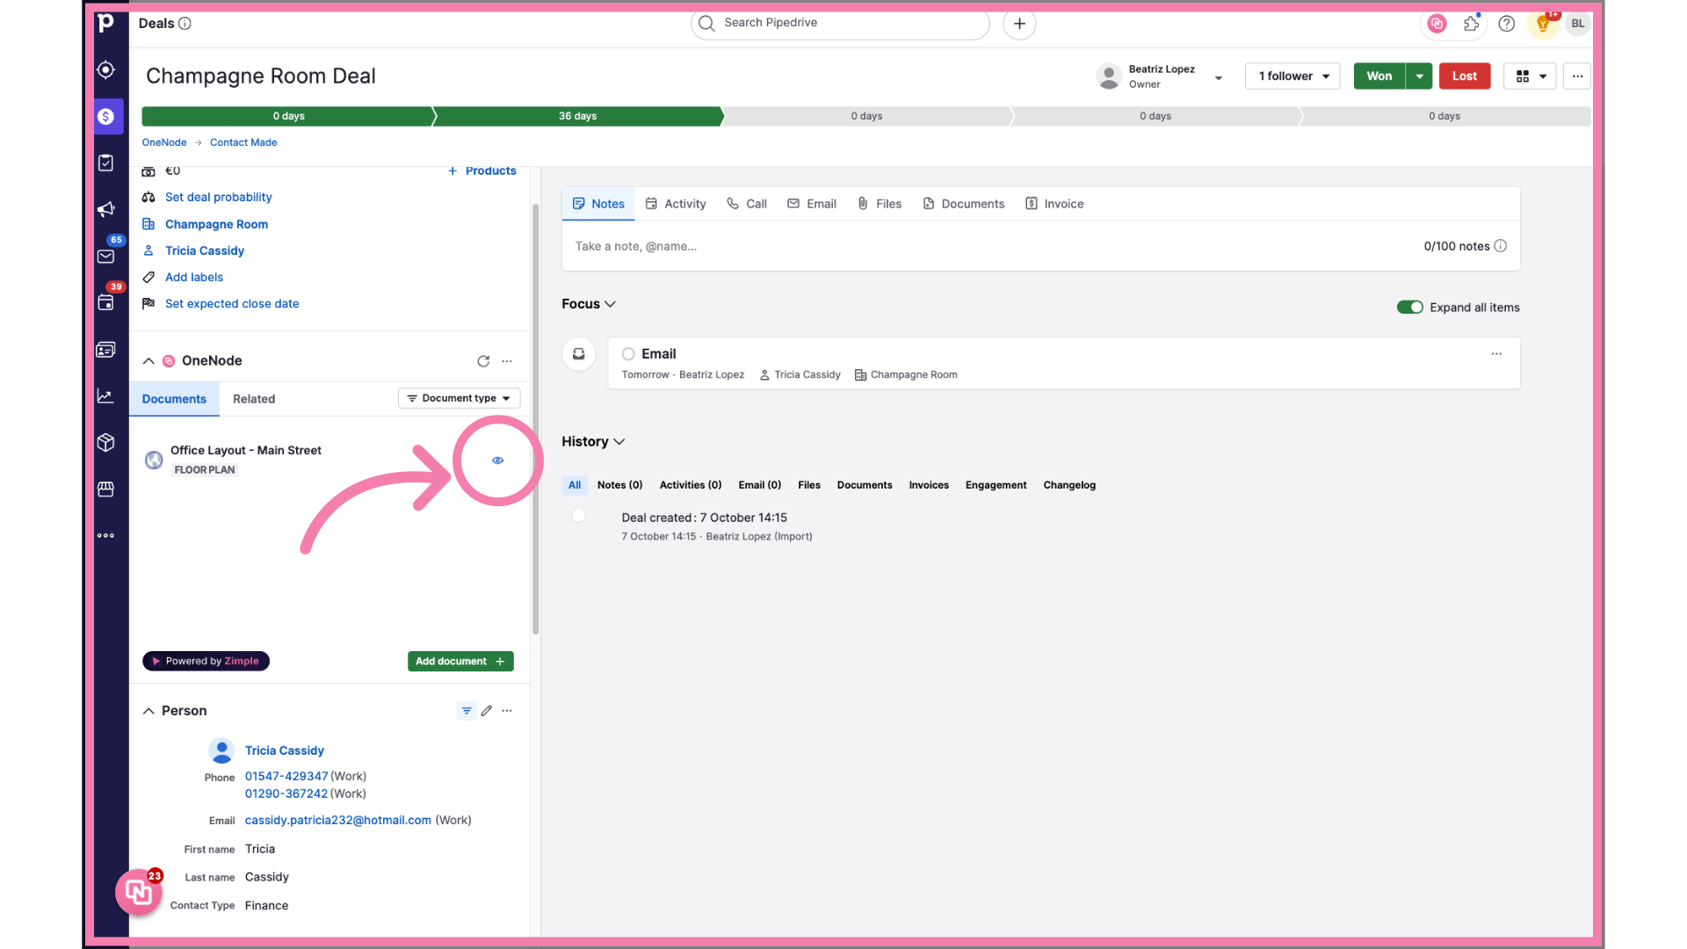Edit Person section with pencil icon
Viewport: 1687px width, 949px height.
coord(487,711)
